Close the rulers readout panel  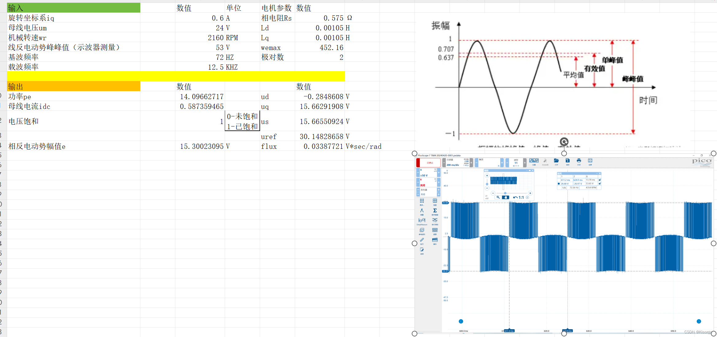600,173
